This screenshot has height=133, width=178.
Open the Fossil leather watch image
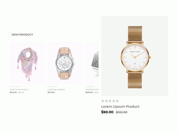[65, 63]
